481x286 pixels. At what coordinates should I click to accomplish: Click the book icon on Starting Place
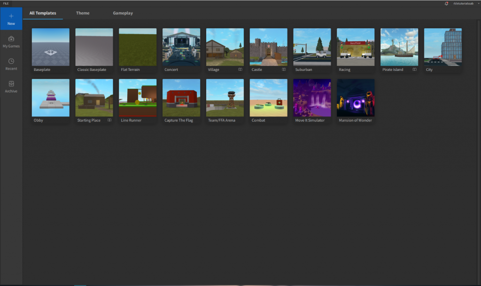109,120
